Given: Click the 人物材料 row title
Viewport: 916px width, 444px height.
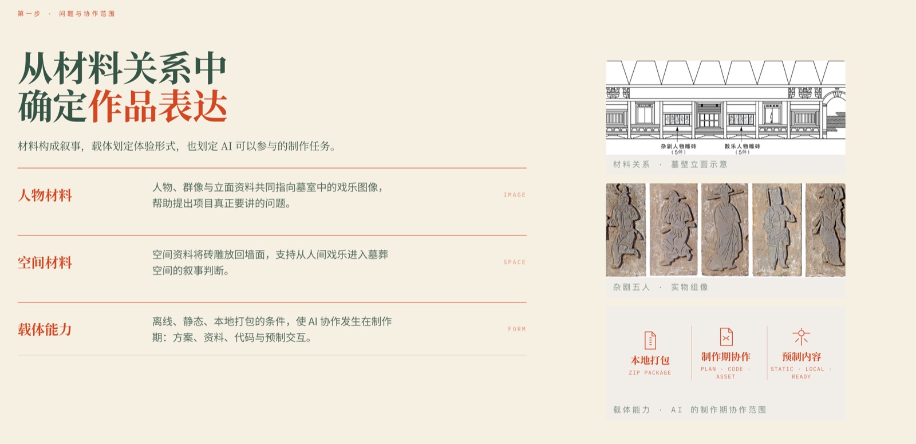Looking at the screenshot, I should (x=45, y=195).
